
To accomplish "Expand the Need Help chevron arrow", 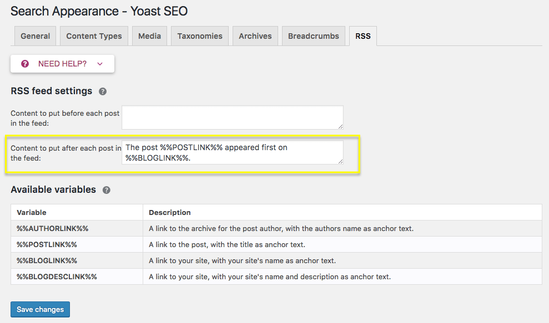I will 100,64.
